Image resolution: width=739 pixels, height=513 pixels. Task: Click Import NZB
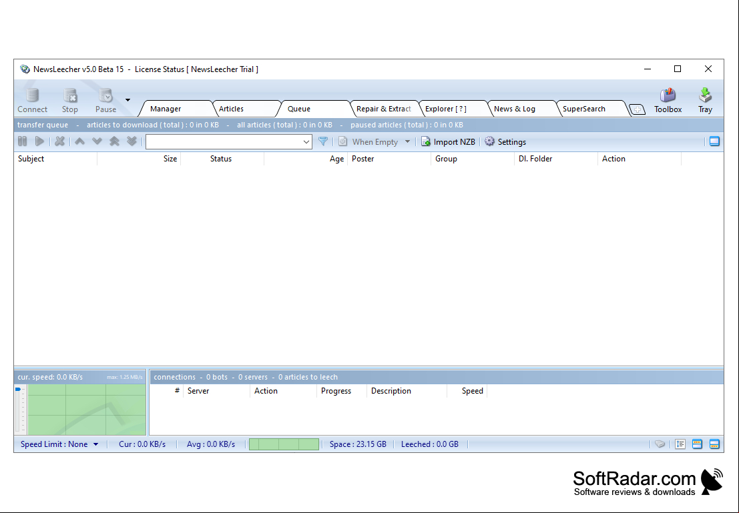448,142
